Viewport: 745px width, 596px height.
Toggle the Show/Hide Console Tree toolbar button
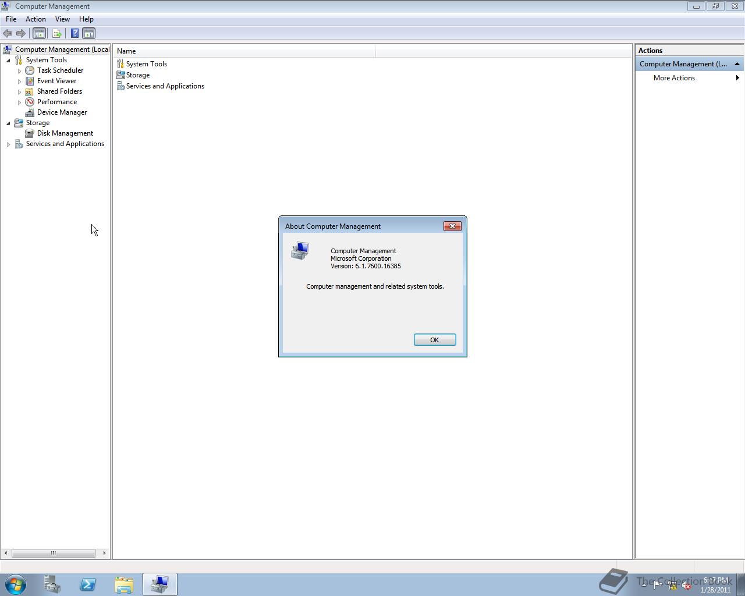(40, 34)
